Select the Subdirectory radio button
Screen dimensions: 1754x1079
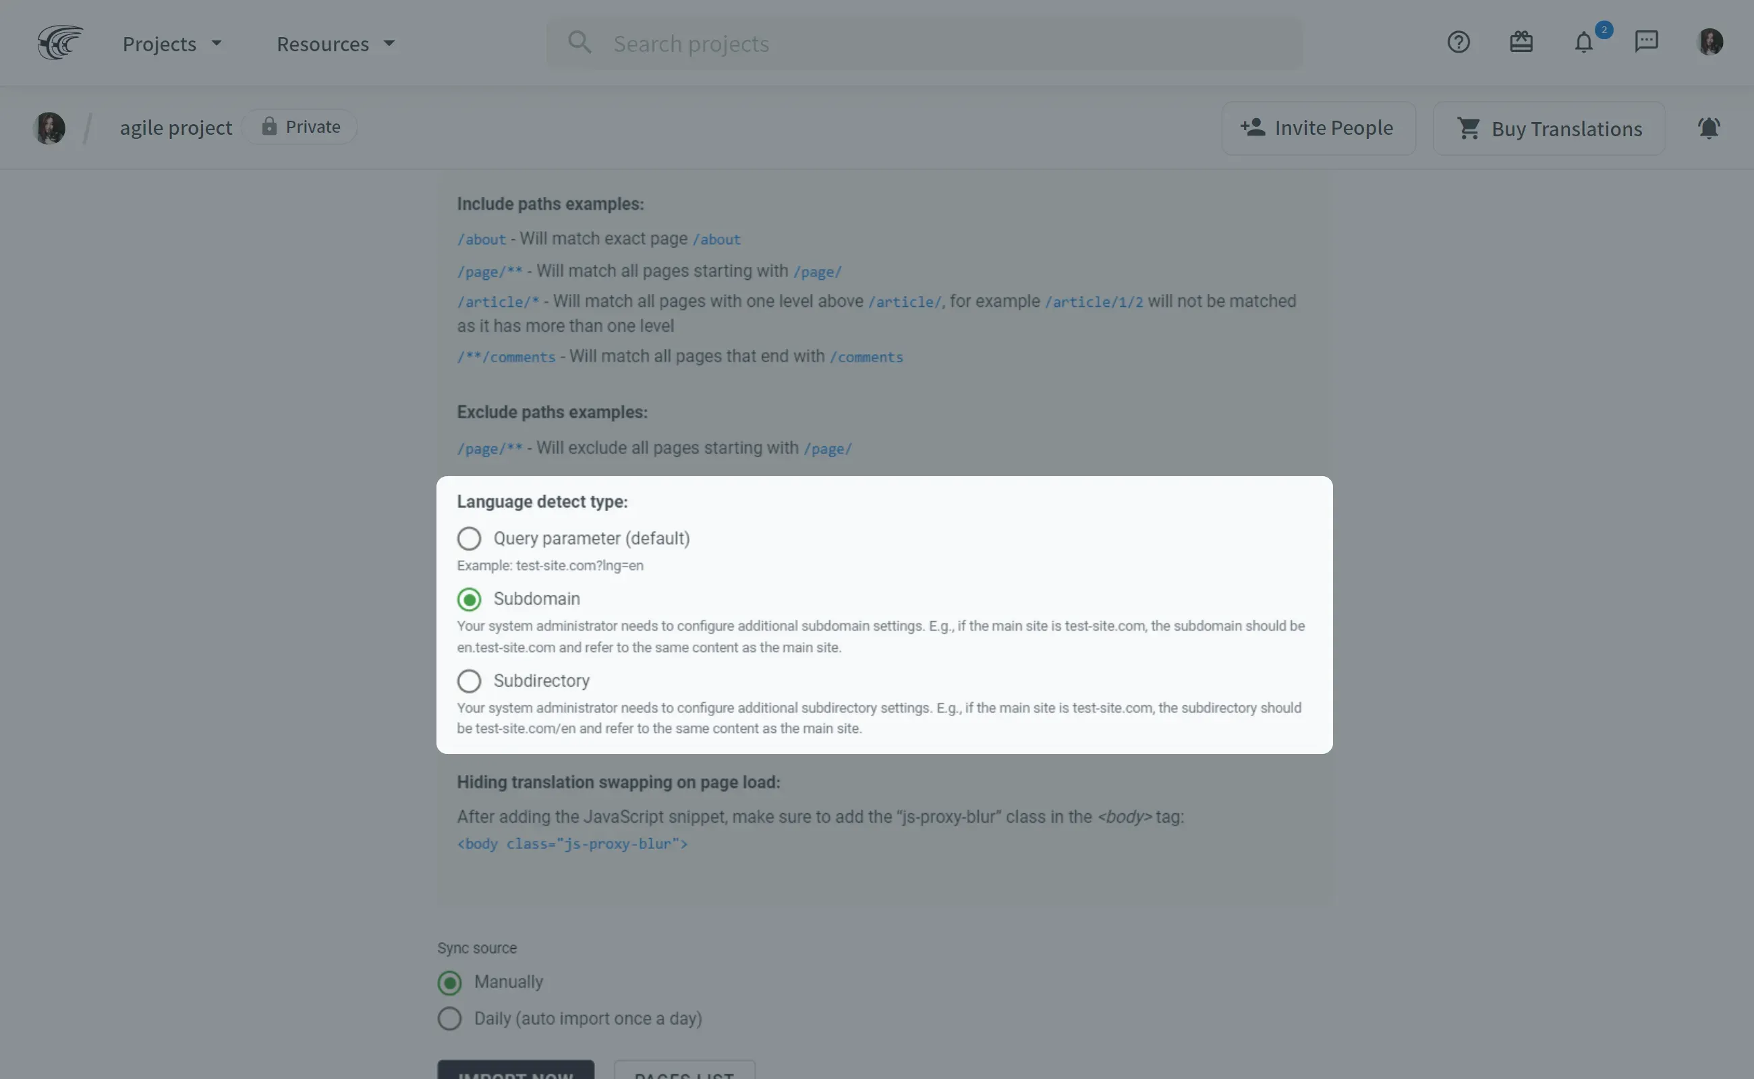pos(469,681)
